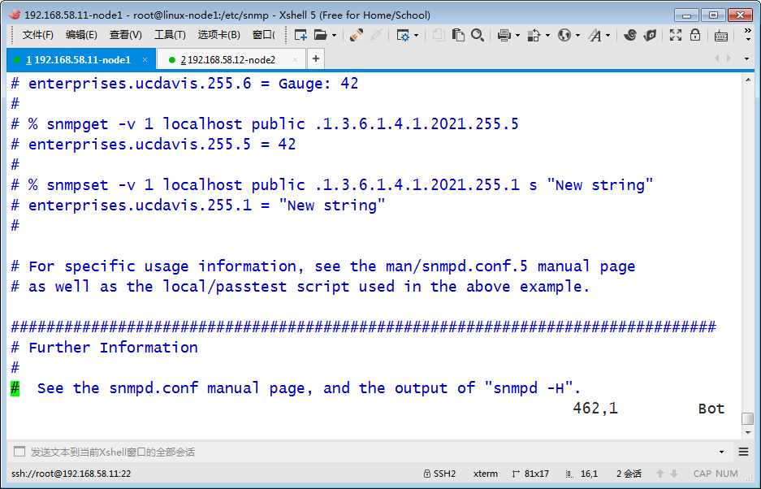
Task: Close the 192.168.58.11-node1 tab
Action: click(145, 60)
